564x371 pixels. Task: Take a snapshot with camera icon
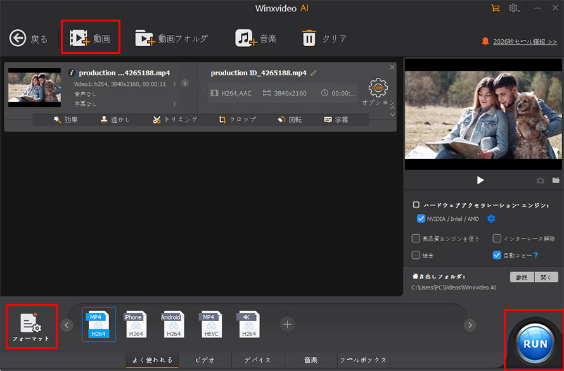tap(541, 180)
